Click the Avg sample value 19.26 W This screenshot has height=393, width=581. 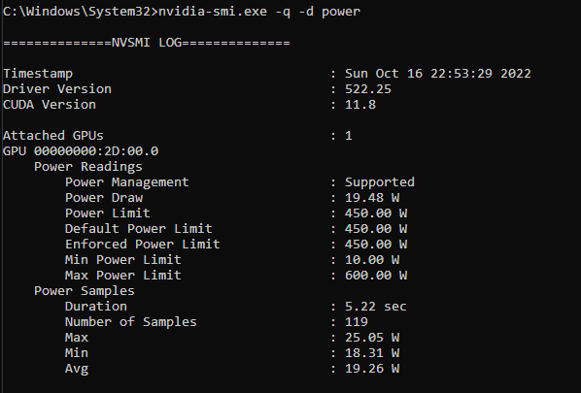coord(372,369)
